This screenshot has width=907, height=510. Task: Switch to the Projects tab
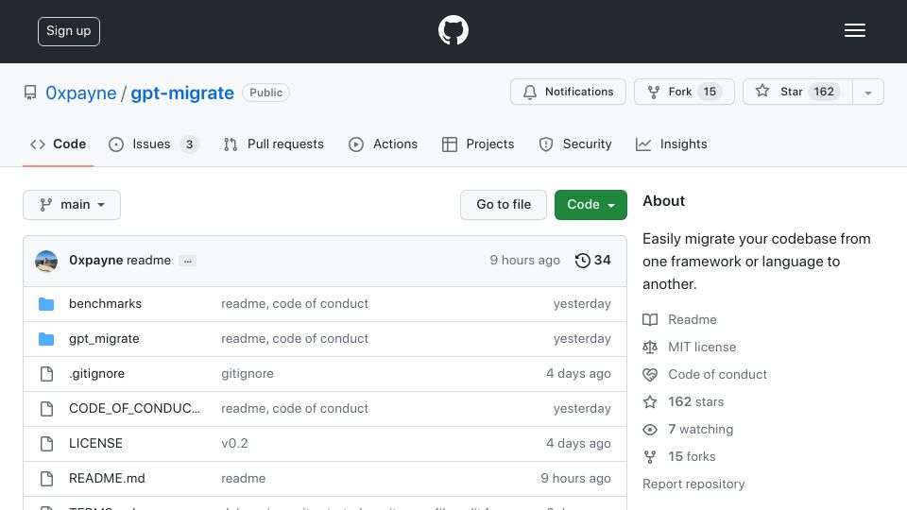point(478,144)
